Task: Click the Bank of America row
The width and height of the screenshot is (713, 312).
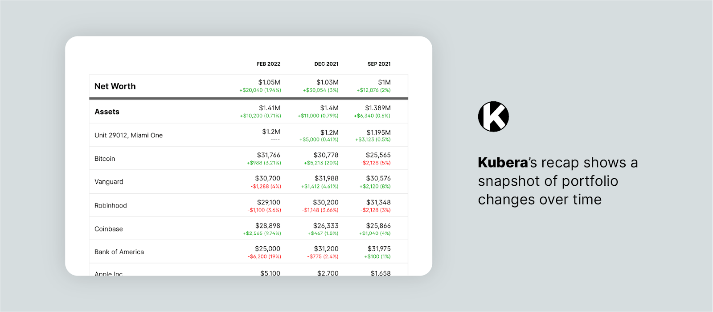Action: (119, 252)
